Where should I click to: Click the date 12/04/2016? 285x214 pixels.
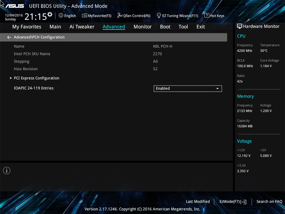tap(14, 15)
